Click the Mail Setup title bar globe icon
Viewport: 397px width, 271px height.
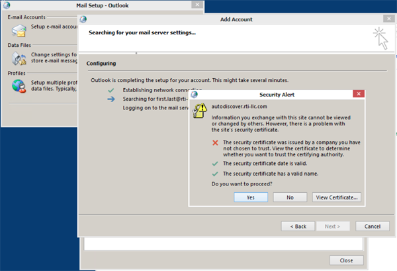point(7,5)
